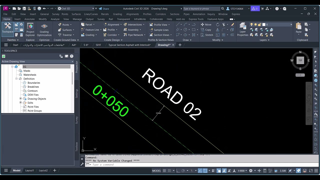Click the Share button
Image resolution: width=320 pixels, height=180 pixels.
(x=104, y=9)
